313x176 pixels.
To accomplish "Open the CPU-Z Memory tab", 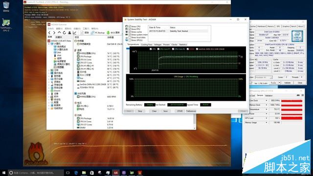I will click(x=270, y=26).
